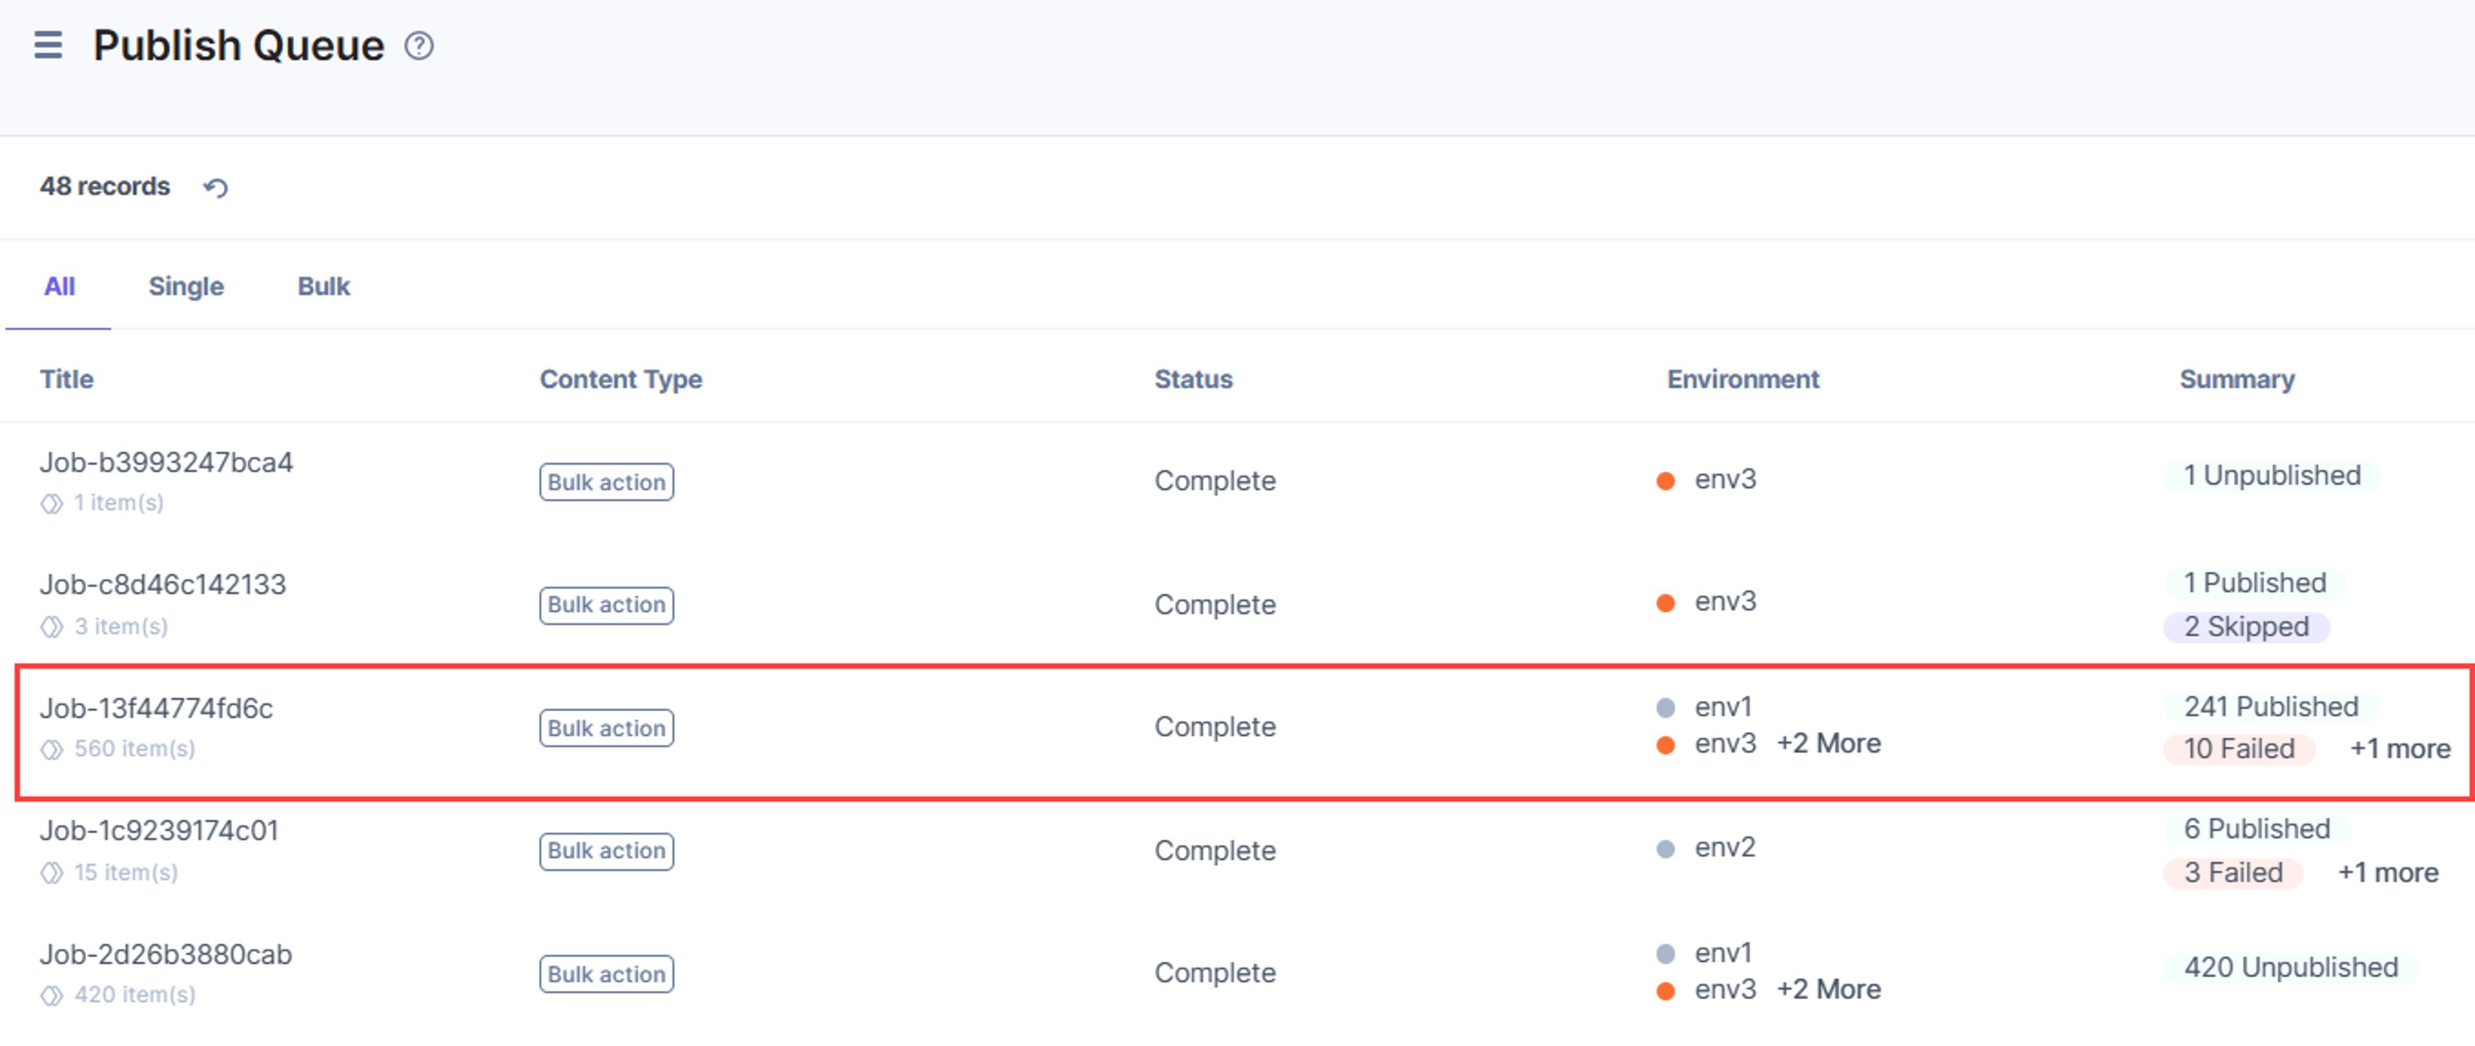The height and width of the screenshot is (1046, 2475).
Task: Expand +2 More environments for Job-2d26b3880cab
Action: click(1829, 989)
